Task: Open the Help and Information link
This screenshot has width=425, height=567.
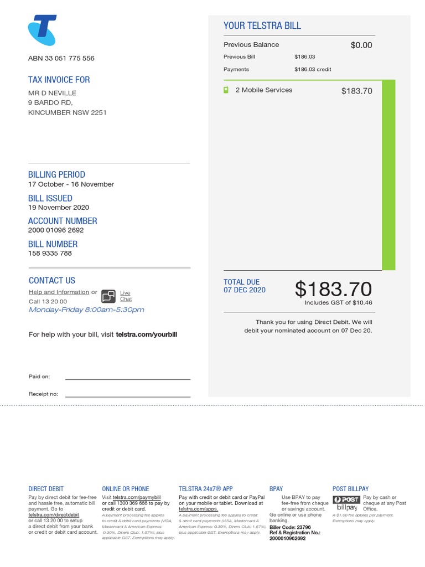Action: (x=59, y=292)
